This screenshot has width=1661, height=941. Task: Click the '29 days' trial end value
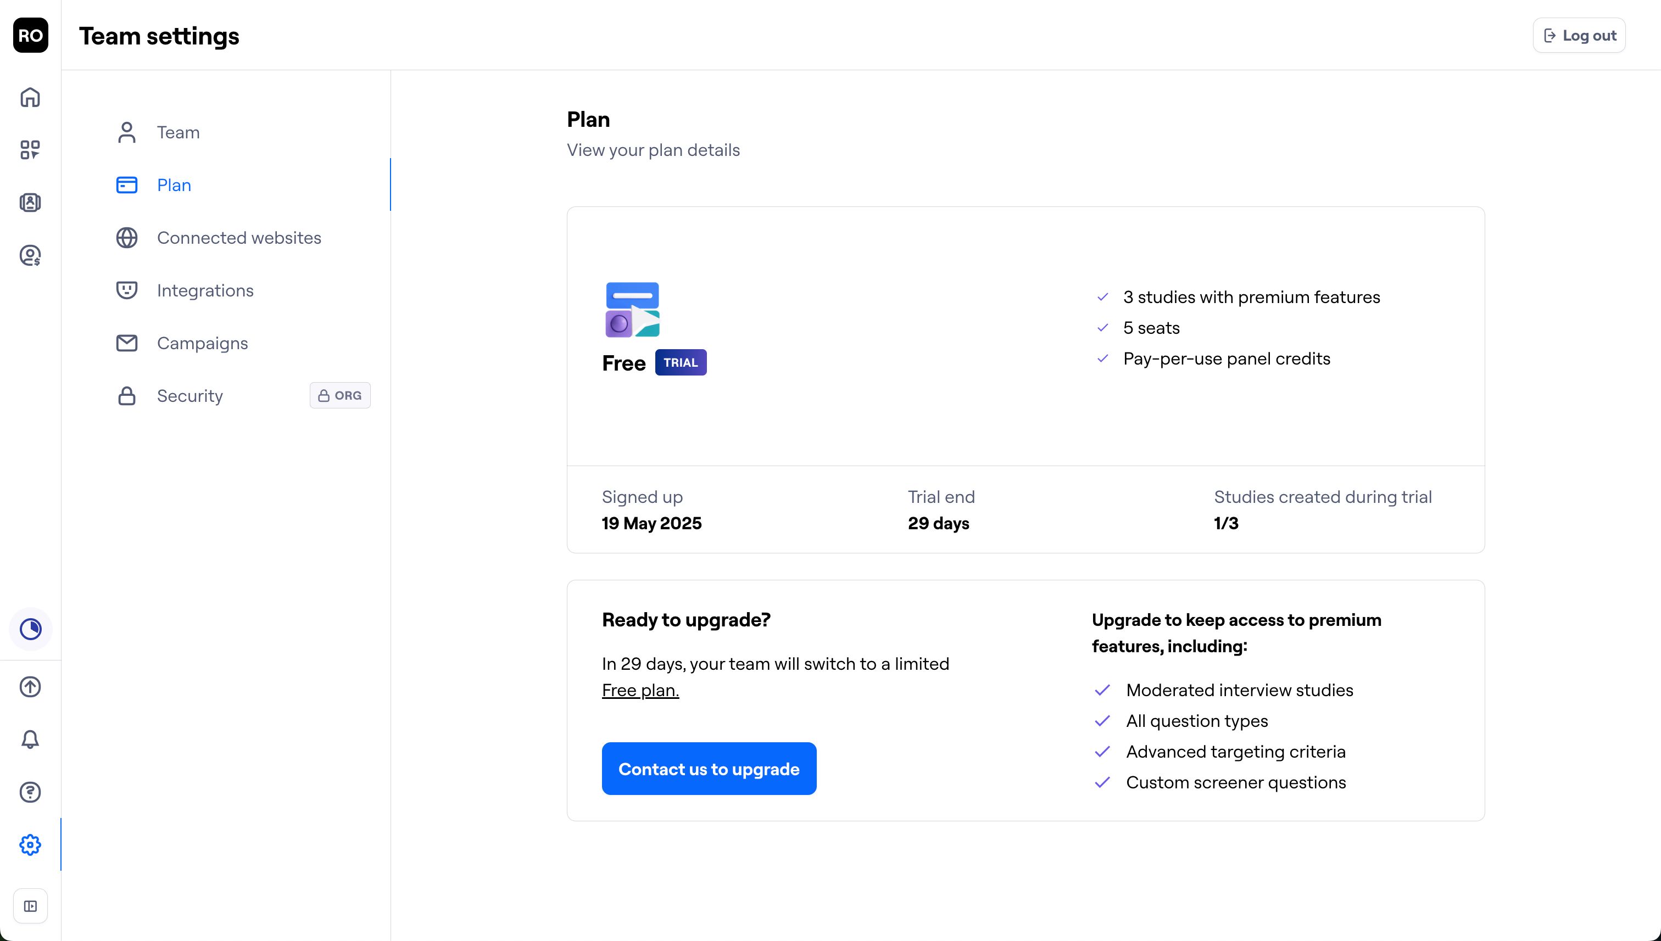tap(938, 524)
